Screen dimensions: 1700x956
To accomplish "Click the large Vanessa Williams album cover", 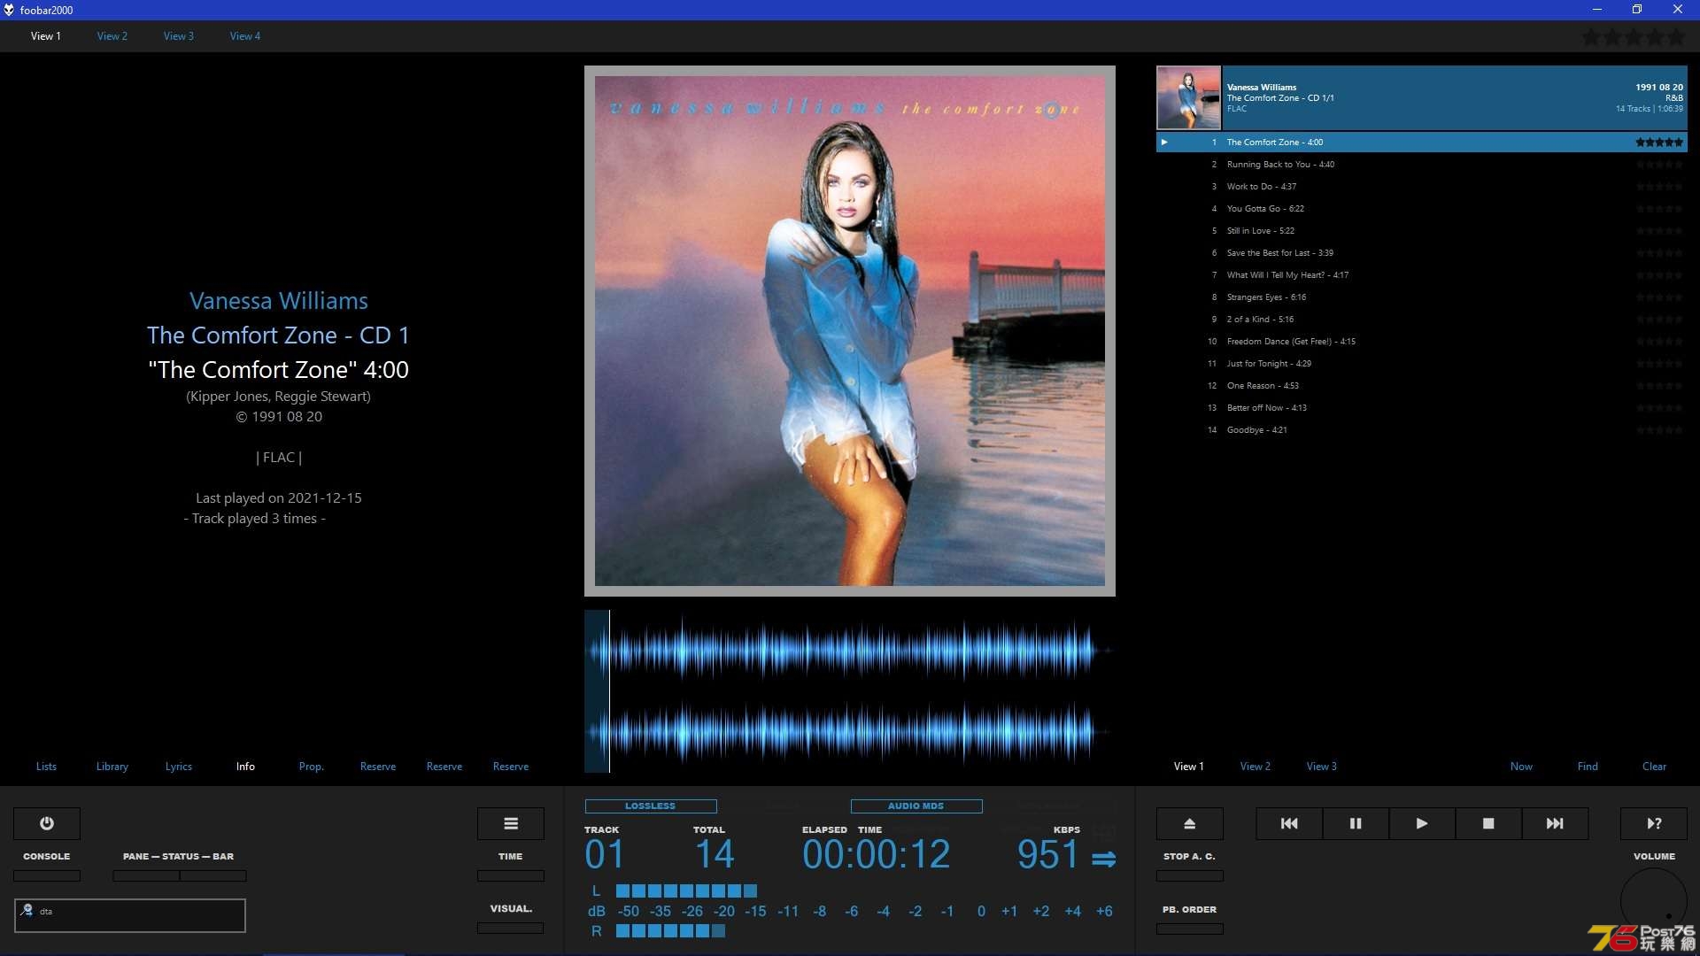I will click(849, 330).
